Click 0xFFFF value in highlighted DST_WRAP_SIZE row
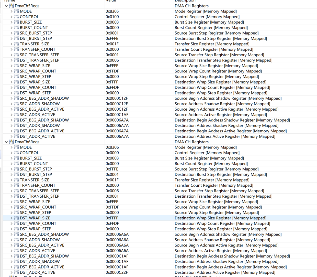This screenshot has height=277, width=317. (x=112, y=218)
